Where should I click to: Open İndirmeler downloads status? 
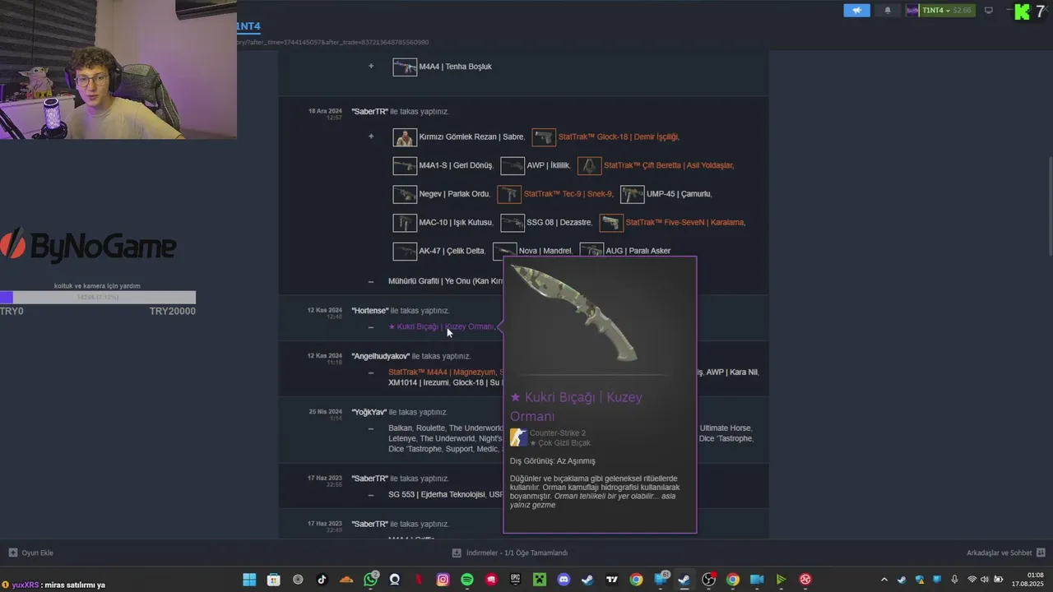(510, 553)
